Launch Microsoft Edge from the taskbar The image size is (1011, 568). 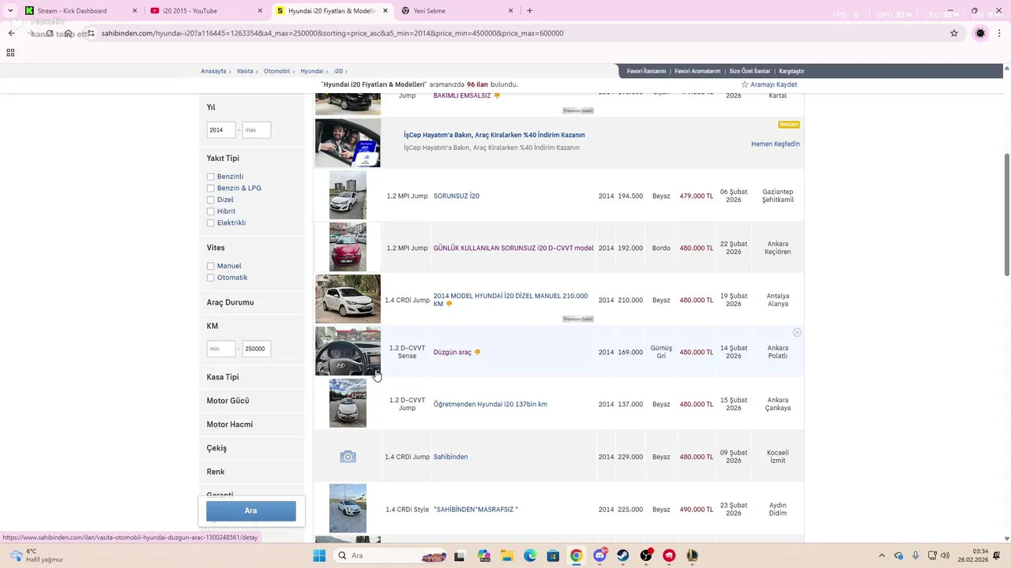pos(530,555)
